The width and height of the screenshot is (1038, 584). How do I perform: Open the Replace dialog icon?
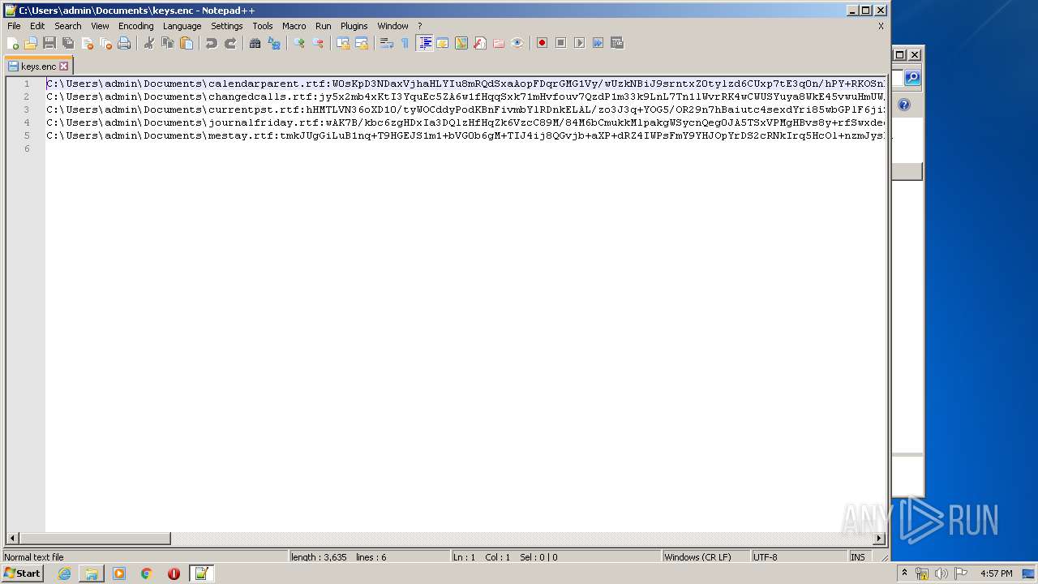click(x=274, y=43)
